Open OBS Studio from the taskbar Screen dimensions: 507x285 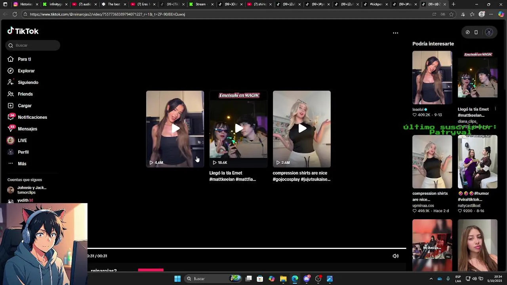point(318,279)
